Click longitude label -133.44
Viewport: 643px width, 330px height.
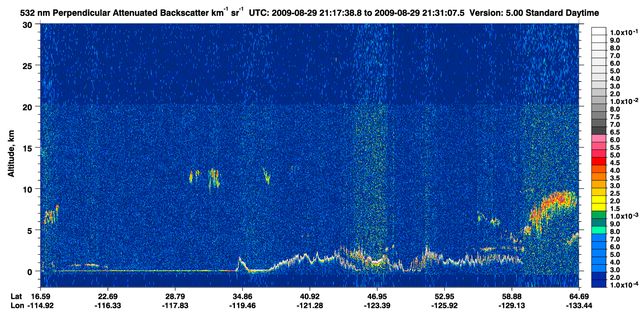pos(579,305)
